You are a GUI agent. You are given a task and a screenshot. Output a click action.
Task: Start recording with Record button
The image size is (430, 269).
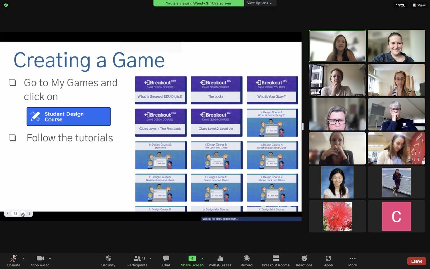pos(247,261)
